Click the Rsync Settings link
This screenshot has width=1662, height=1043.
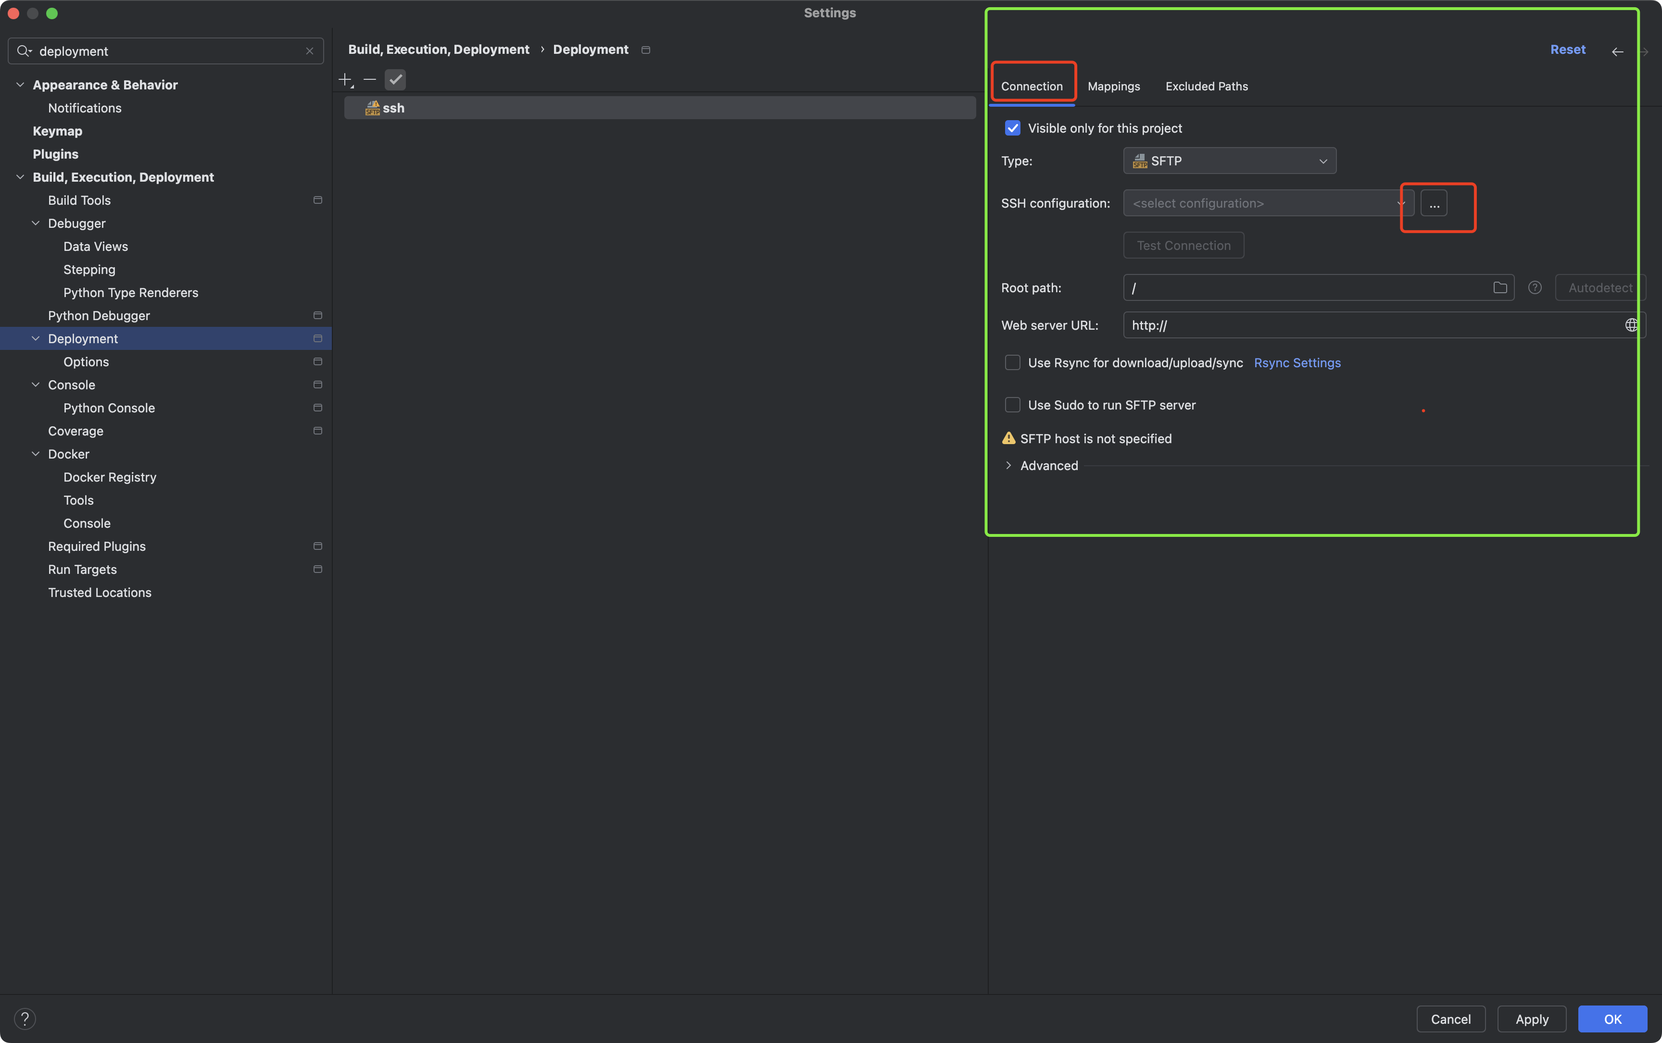(x=1297, y=361)
